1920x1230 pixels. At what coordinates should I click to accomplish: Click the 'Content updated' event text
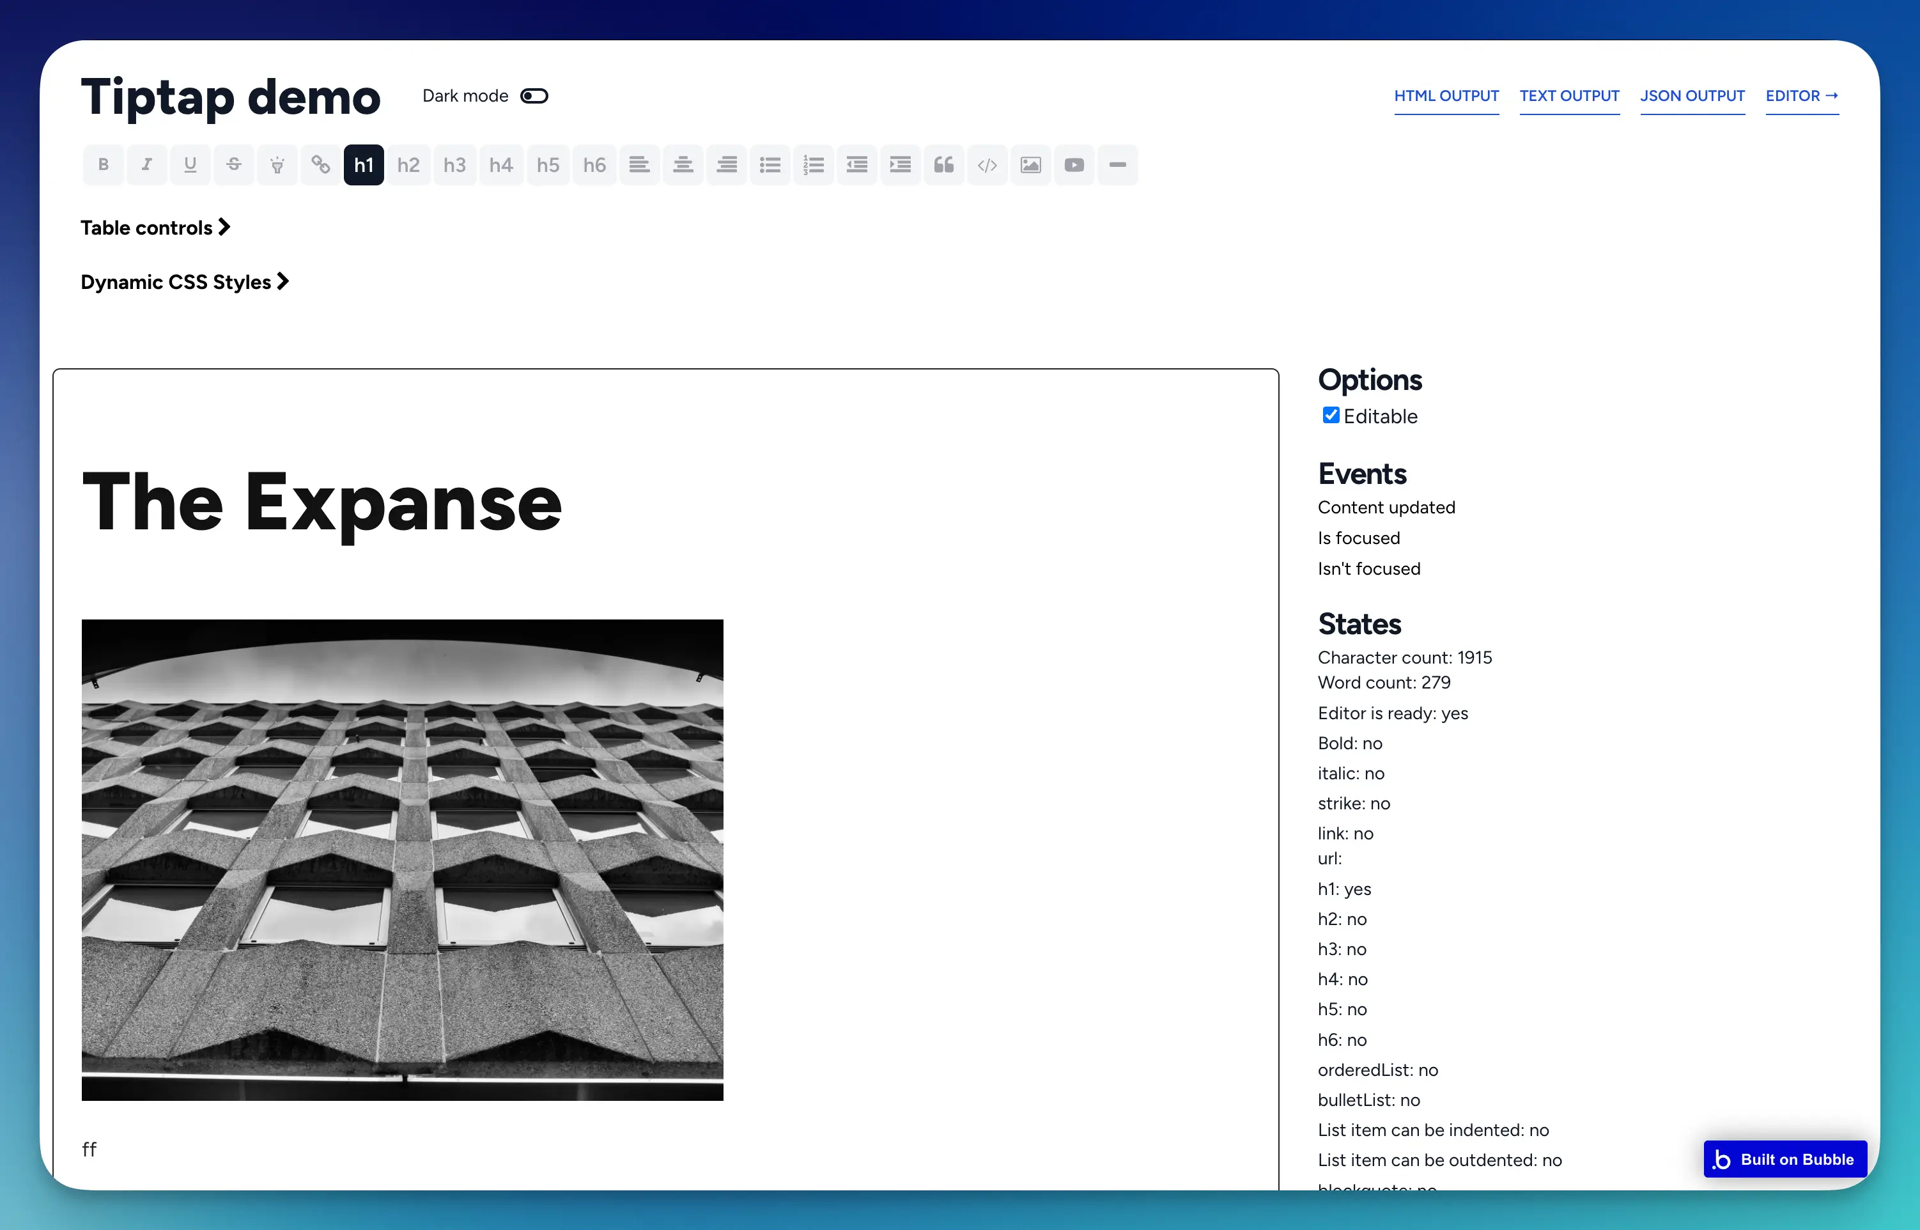(x=1386, y=507)
